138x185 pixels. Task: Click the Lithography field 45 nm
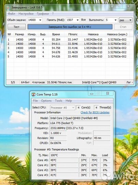tap(102, 138)
